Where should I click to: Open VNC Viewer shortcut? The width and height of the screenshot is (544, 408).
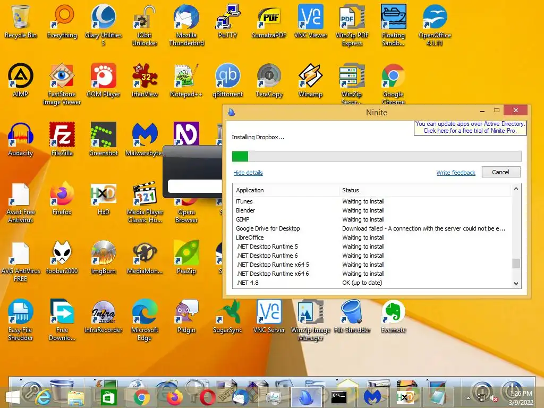(x=310, y=21)
